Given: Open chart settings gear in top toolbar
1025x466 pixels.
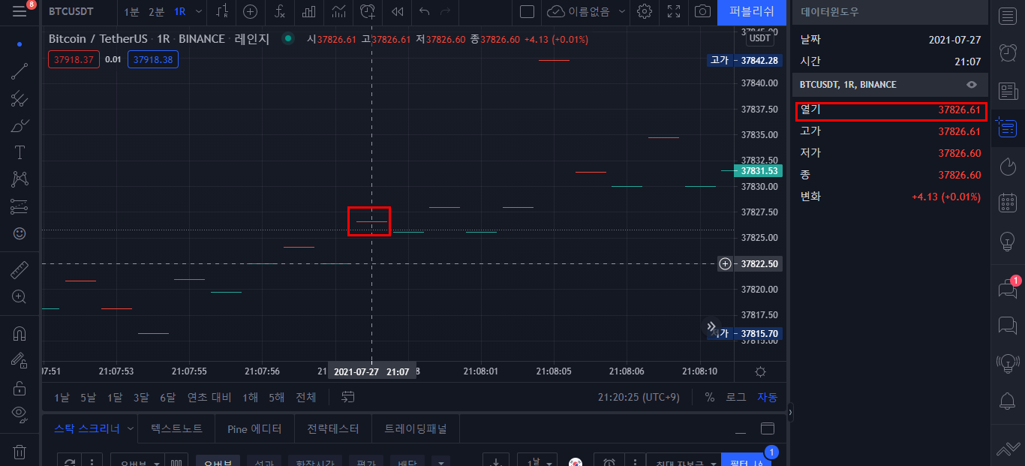Looking at the screenshot, I should tap(644, 11).
